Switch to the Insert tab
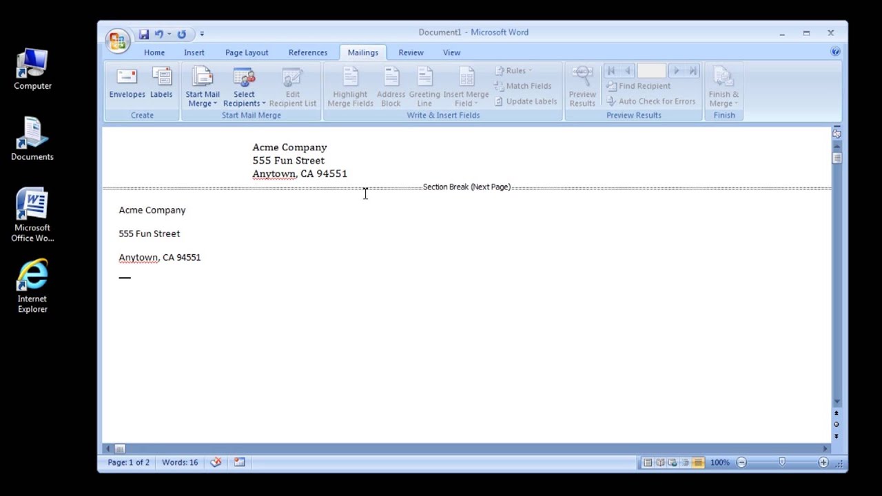Screen dimensions: 882x496 [x=194, y=52]
